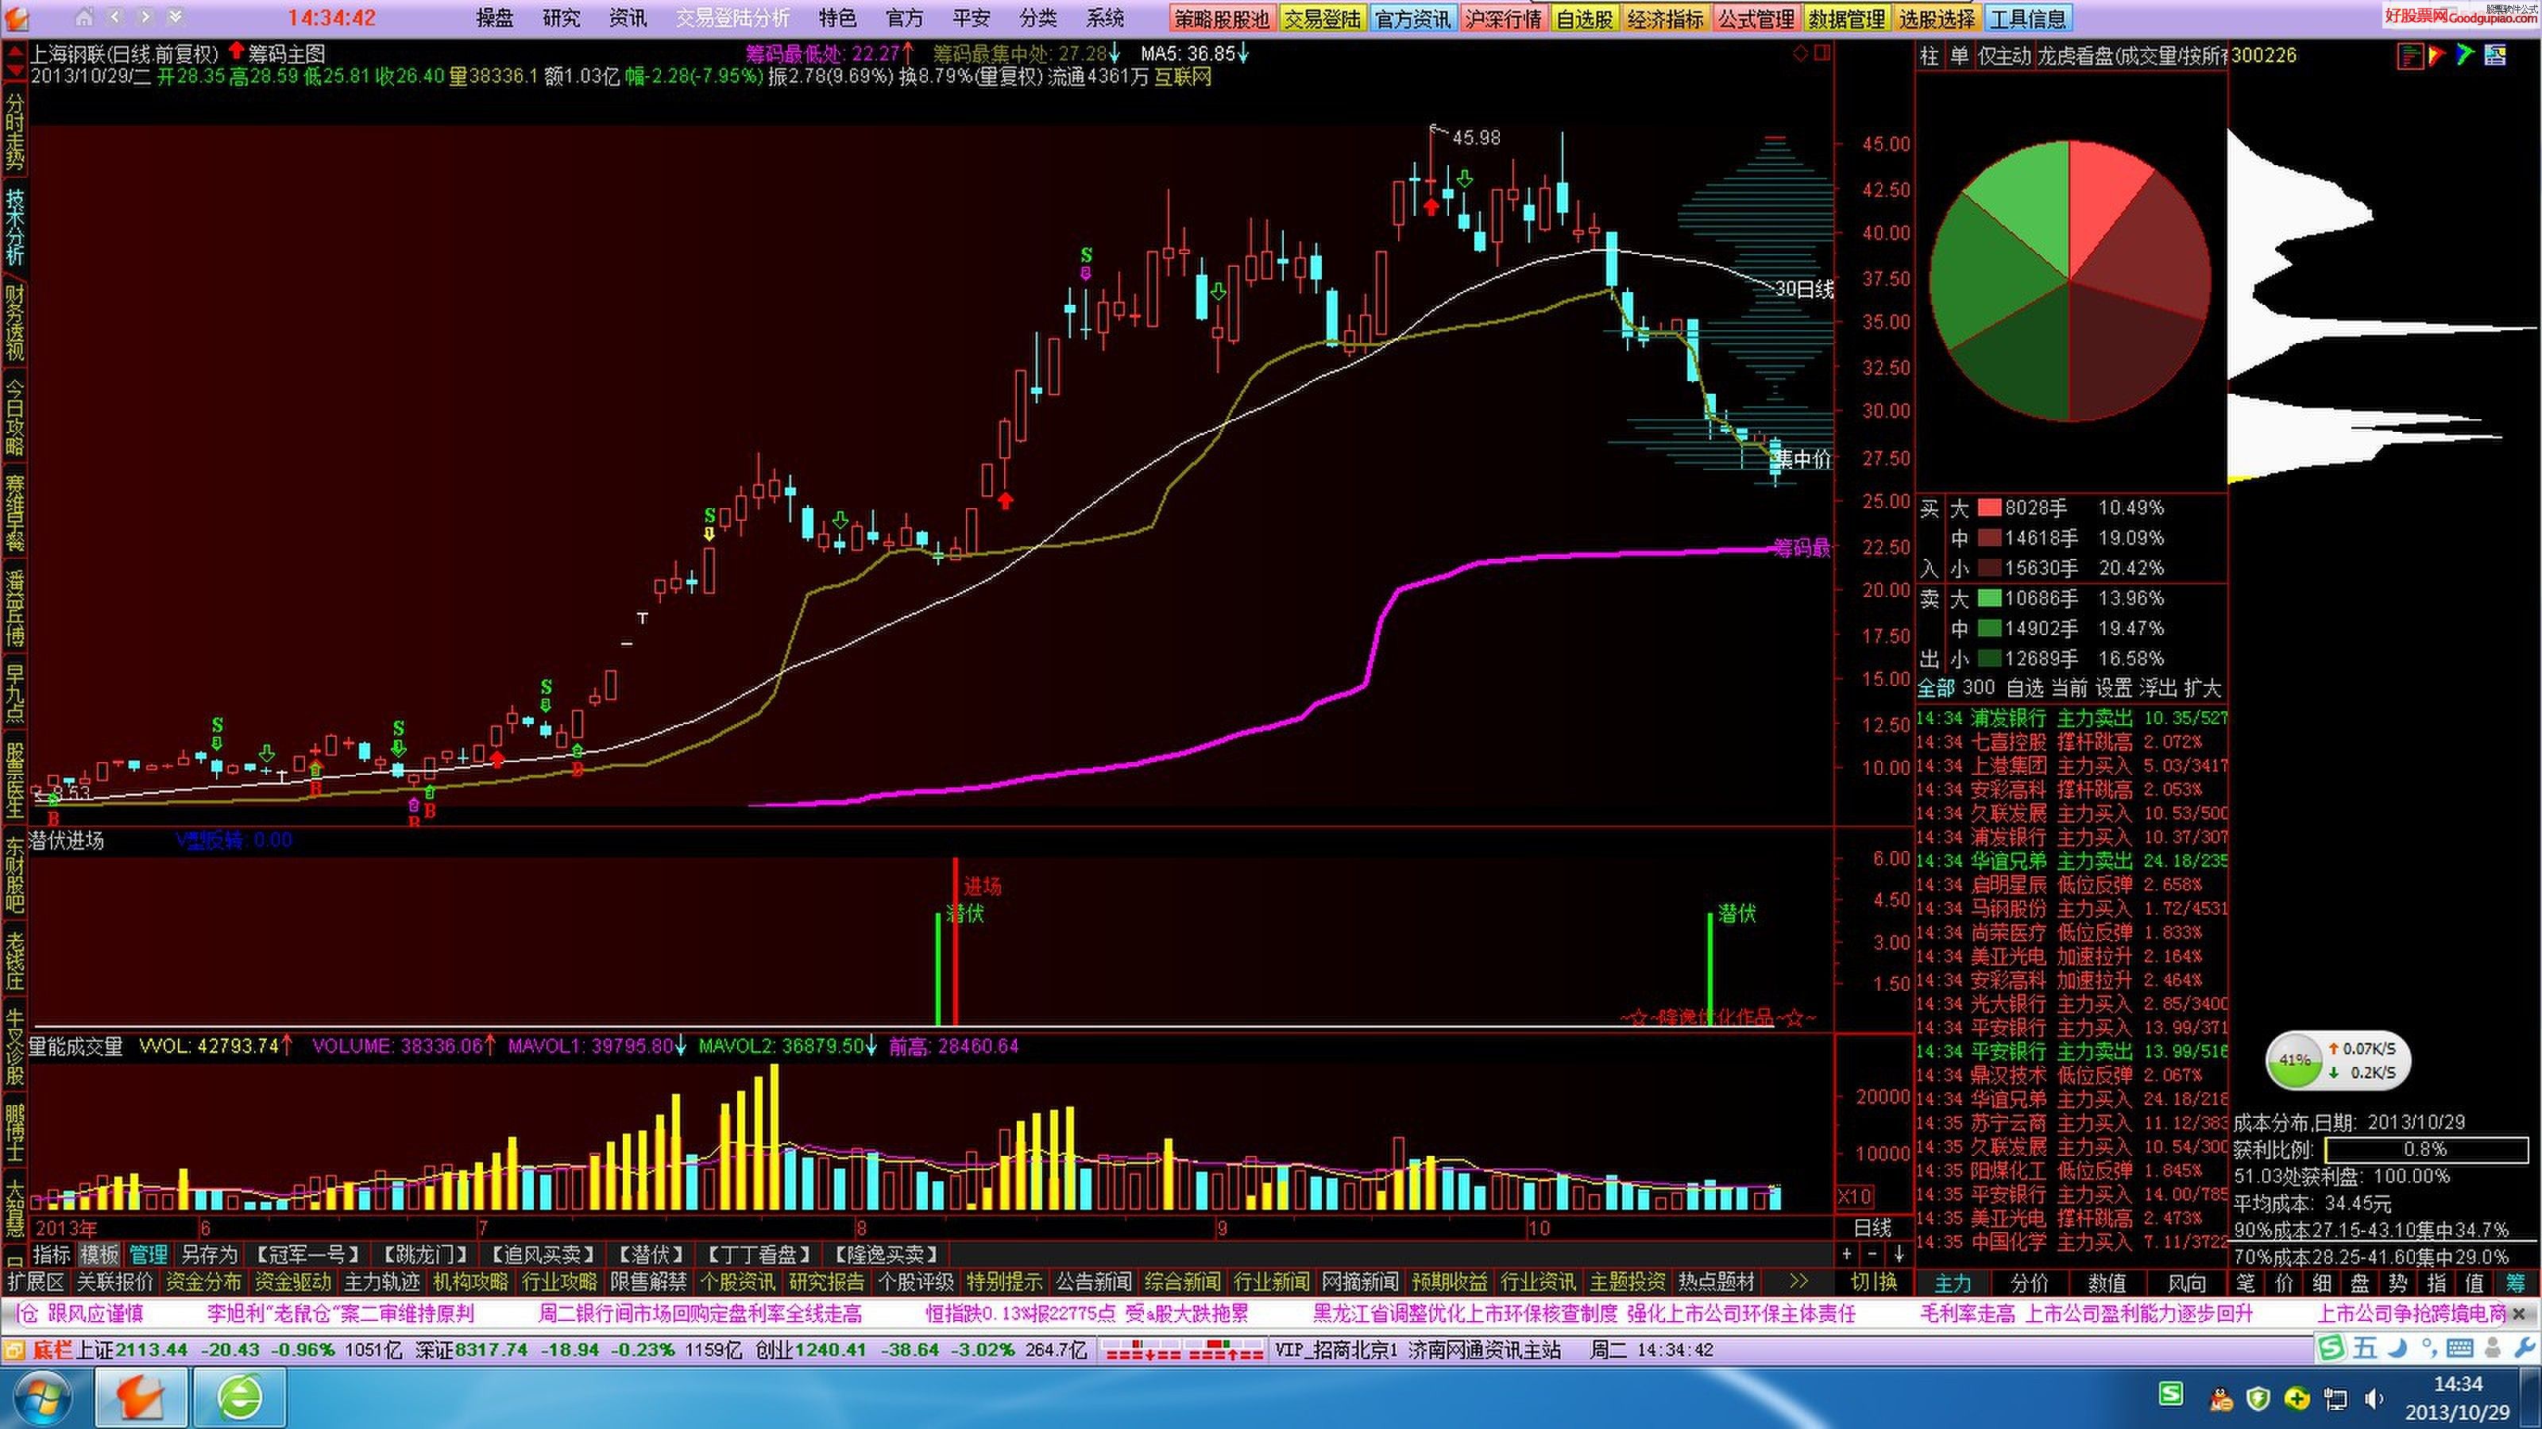The width and height of the screenshot is (2542, 1429).
Task: Close the scrolling news ticker bar
Action: pyautogui.click(x=2518, y=1315)
